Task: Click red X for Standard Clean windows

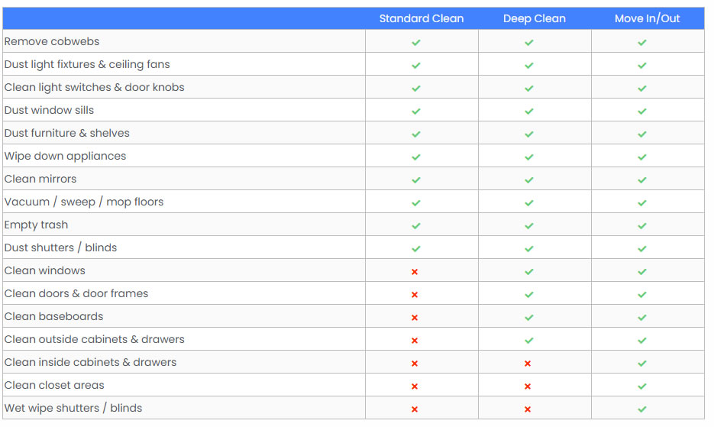Action: click(x=415, y=271)
